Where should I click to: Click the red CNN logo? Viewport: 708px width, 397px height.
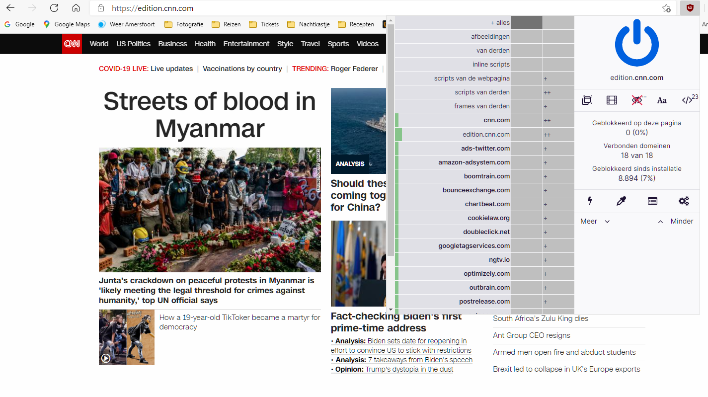(72, 44)
